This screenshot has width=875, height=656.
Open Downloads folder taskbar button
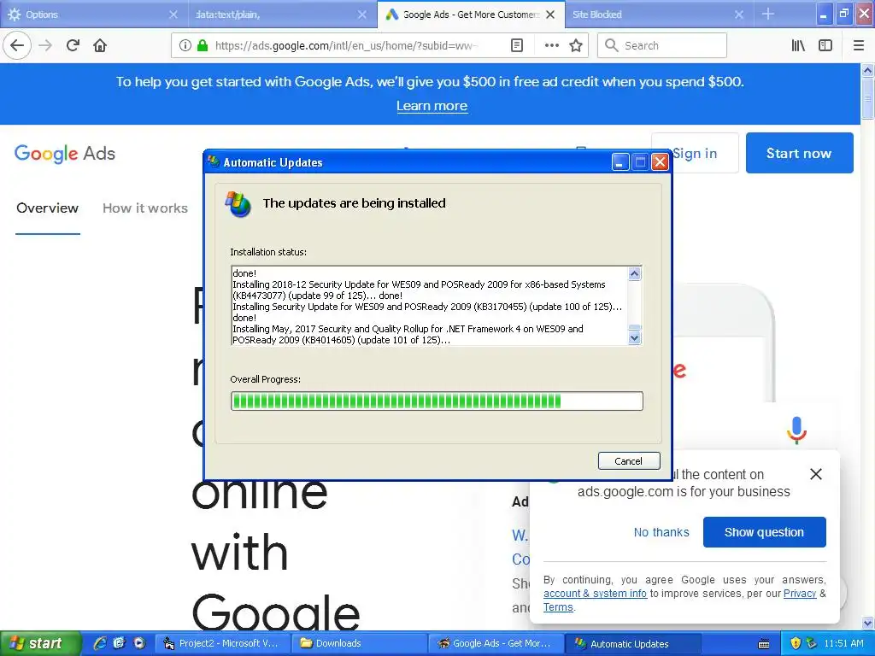coord(360,643)
